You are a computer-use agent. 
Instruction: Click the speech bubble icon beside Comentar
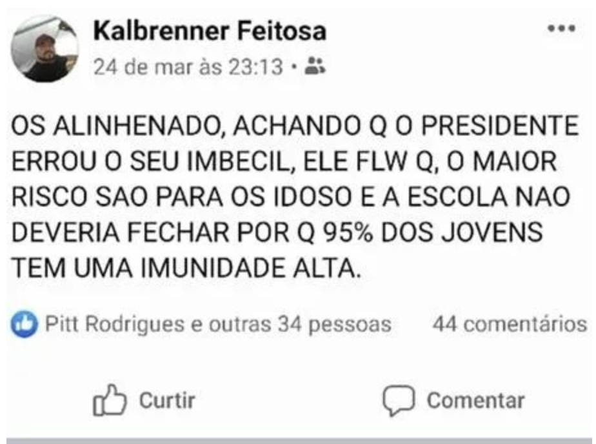397,401
